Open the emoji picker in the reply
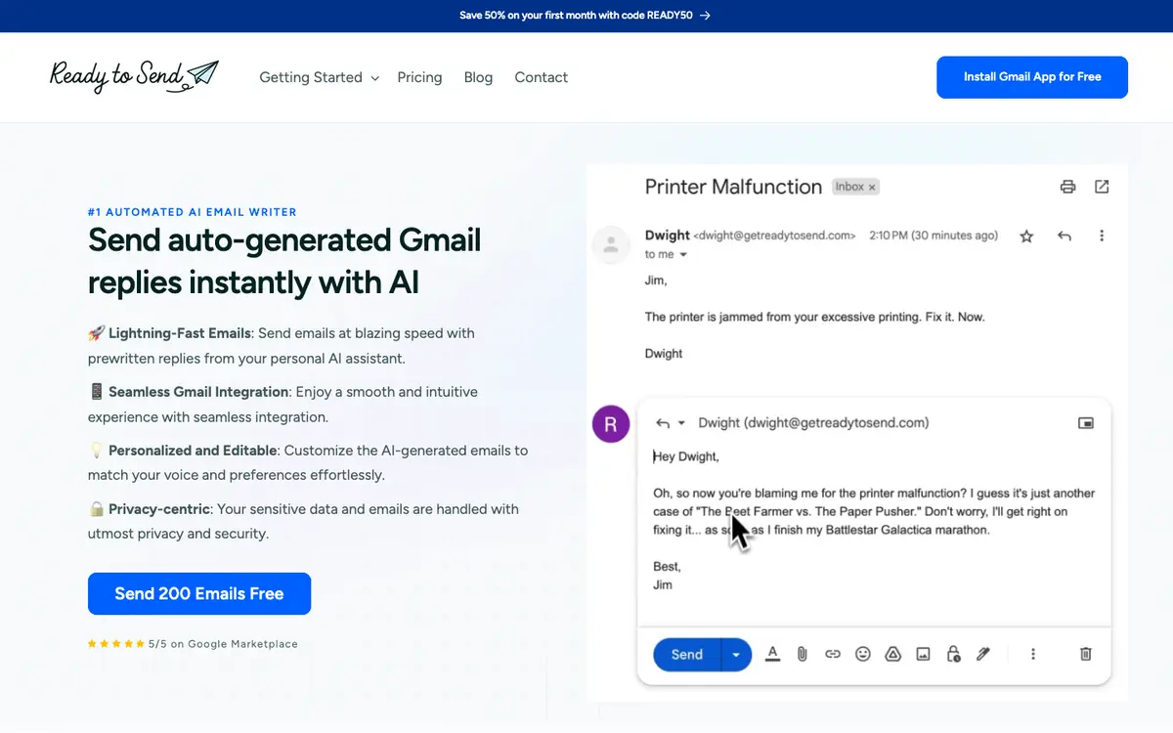 click(x=862, y=654)
